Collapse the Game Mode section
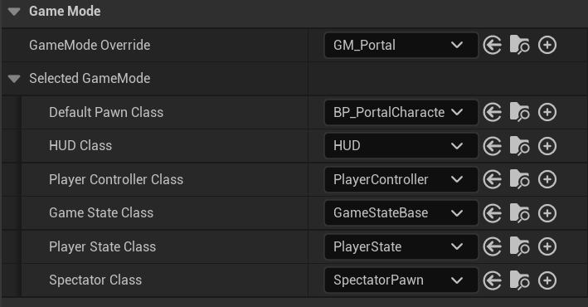 [x=14, y=12]
